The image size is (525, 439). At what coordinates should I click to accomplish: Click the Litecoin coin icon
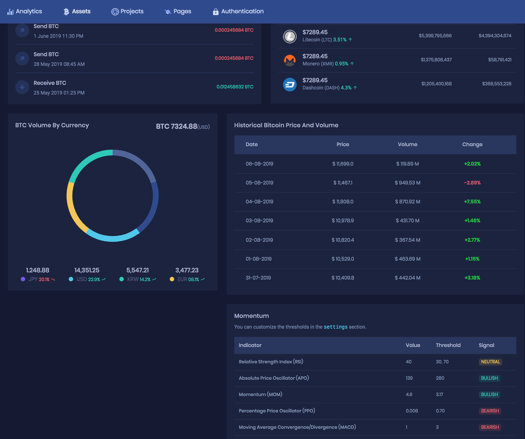pyautogui.click(x=290, y=36)
